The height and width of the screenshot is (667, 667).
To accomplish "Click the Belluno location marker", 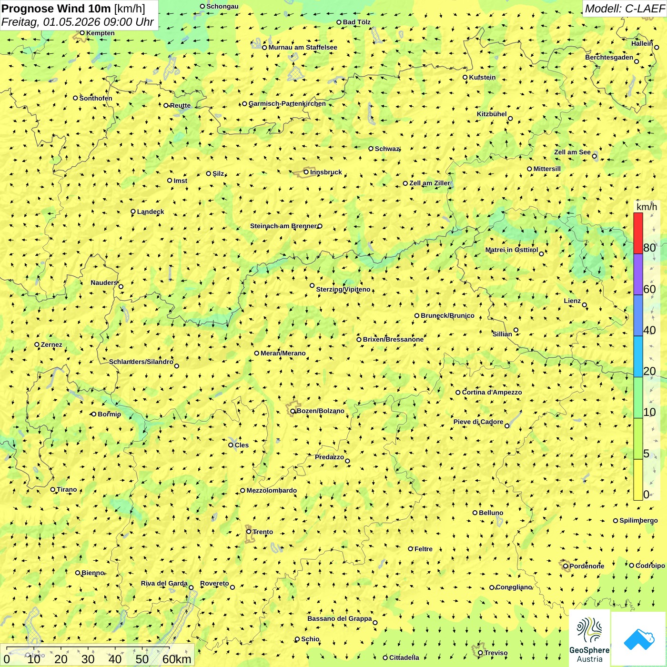I will 475,513.
